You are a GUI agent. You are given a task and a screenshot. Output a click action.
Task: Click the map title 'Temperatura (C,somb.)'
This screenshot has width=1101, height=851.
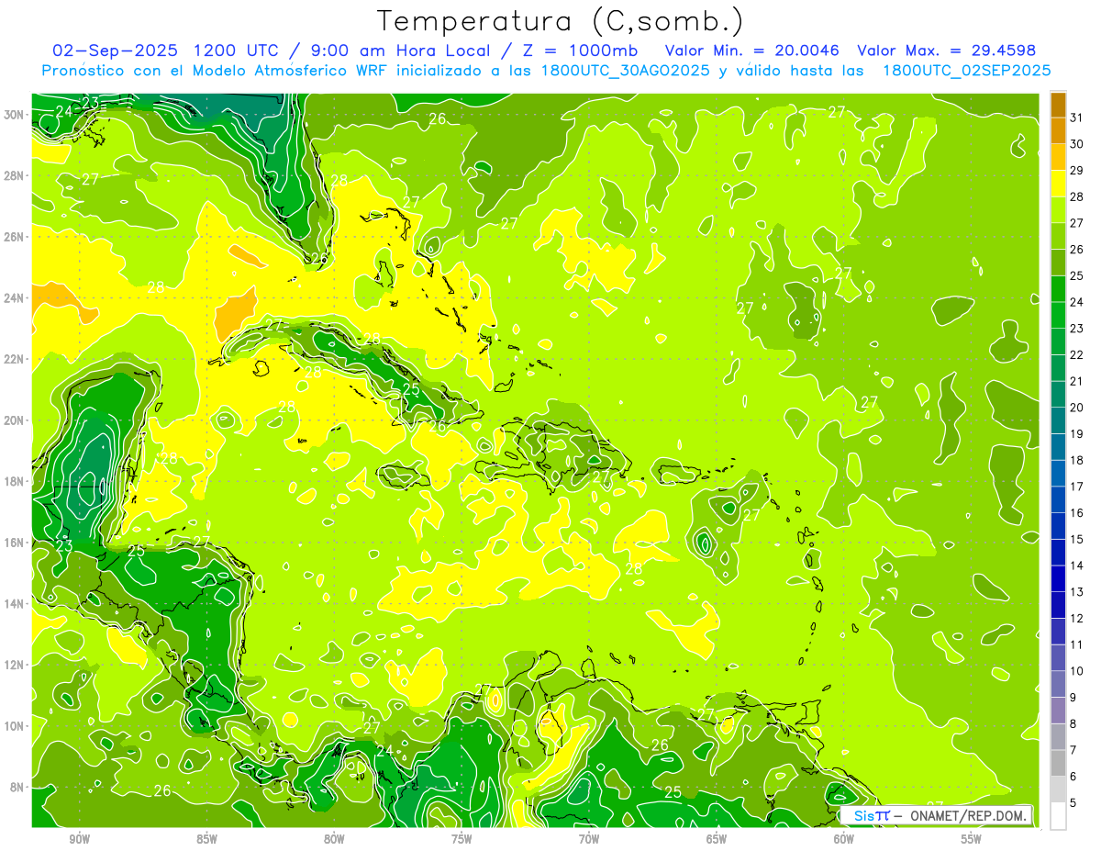point(561,21)
